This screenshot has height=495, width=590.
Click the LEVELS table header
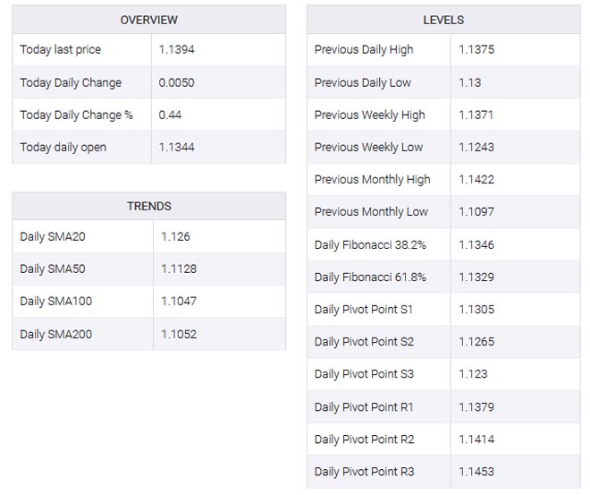pos(443,20)
